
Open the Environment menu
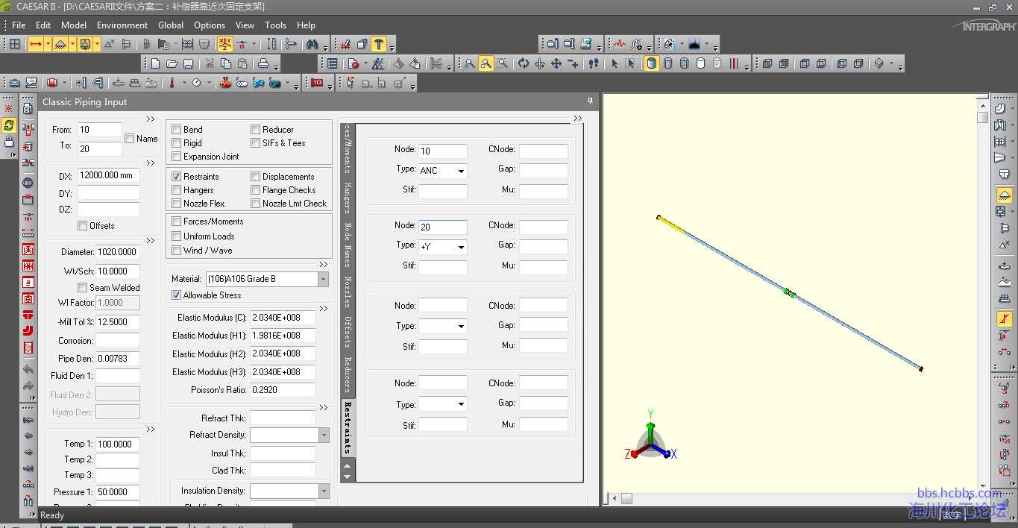[x=122, y=25]
